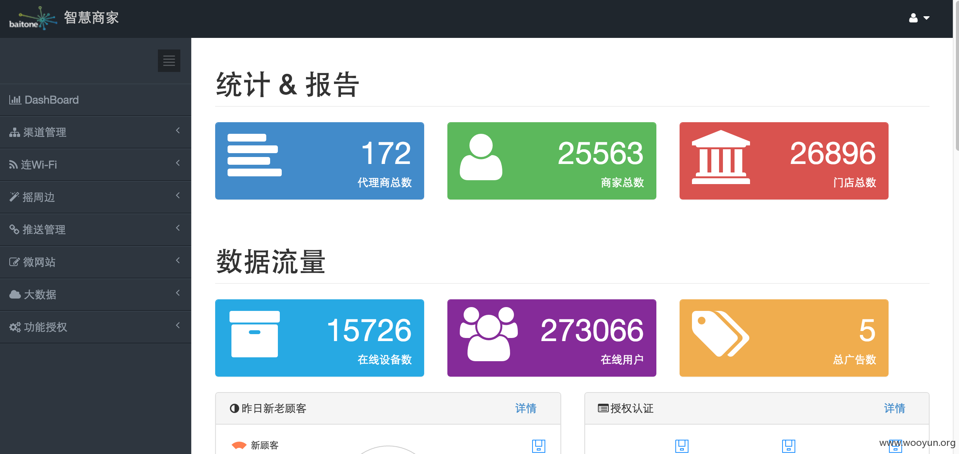Click the 在线设备数 label
Viewport: 959px width, 454px height.
pos(385,360)
